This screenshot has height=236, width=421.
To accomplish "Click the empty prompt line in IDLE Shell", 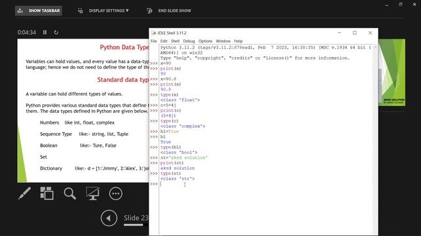I will click(x=266, y=184).
